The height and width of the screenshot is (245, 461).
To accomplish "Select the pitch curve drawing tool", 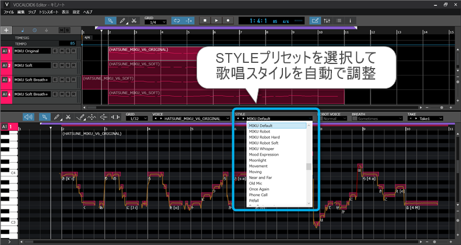I will [80, 117].
